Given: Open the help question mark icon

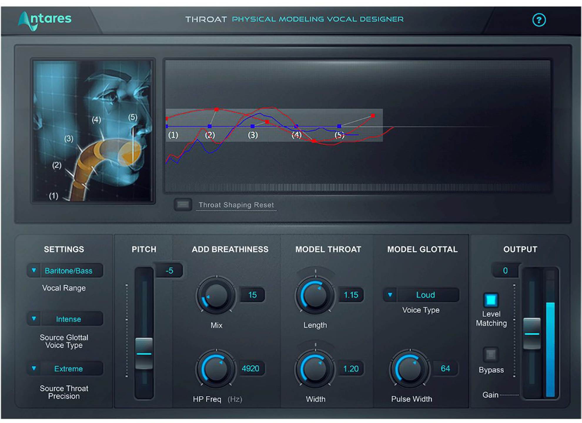Looking at the screenshot, I should (539, 20).
